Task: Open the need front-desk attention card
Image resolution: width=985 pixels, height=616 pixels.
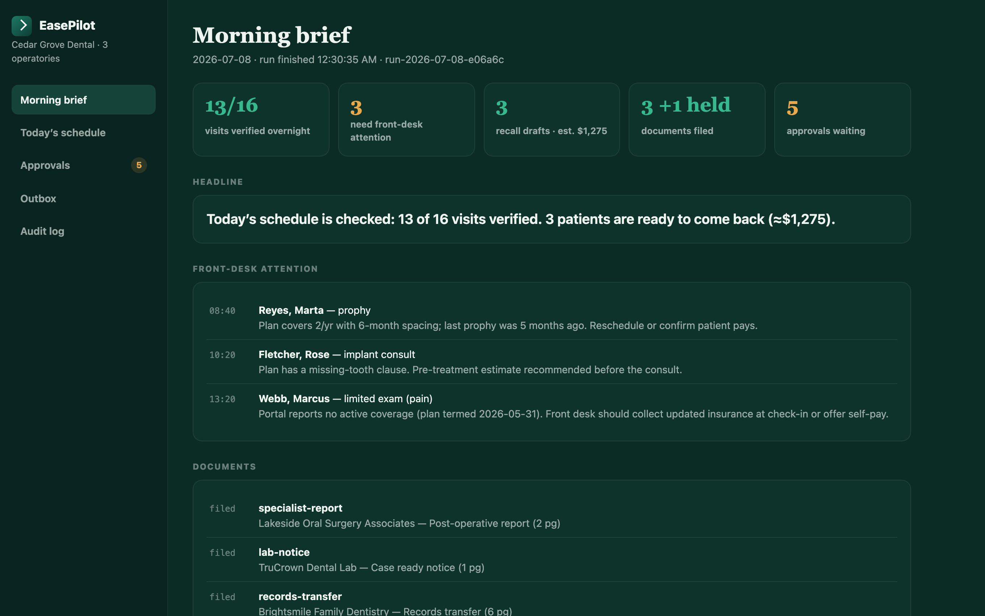Action: [406, 120]
